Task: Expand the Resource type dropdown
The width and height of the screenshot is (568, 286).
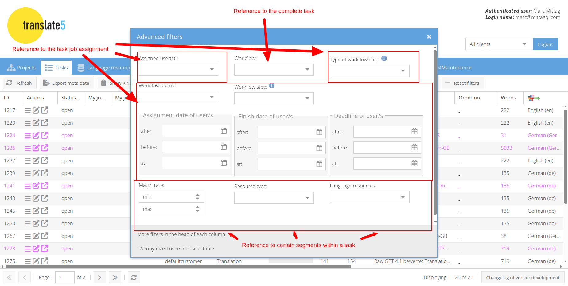Action: [307, 198]
